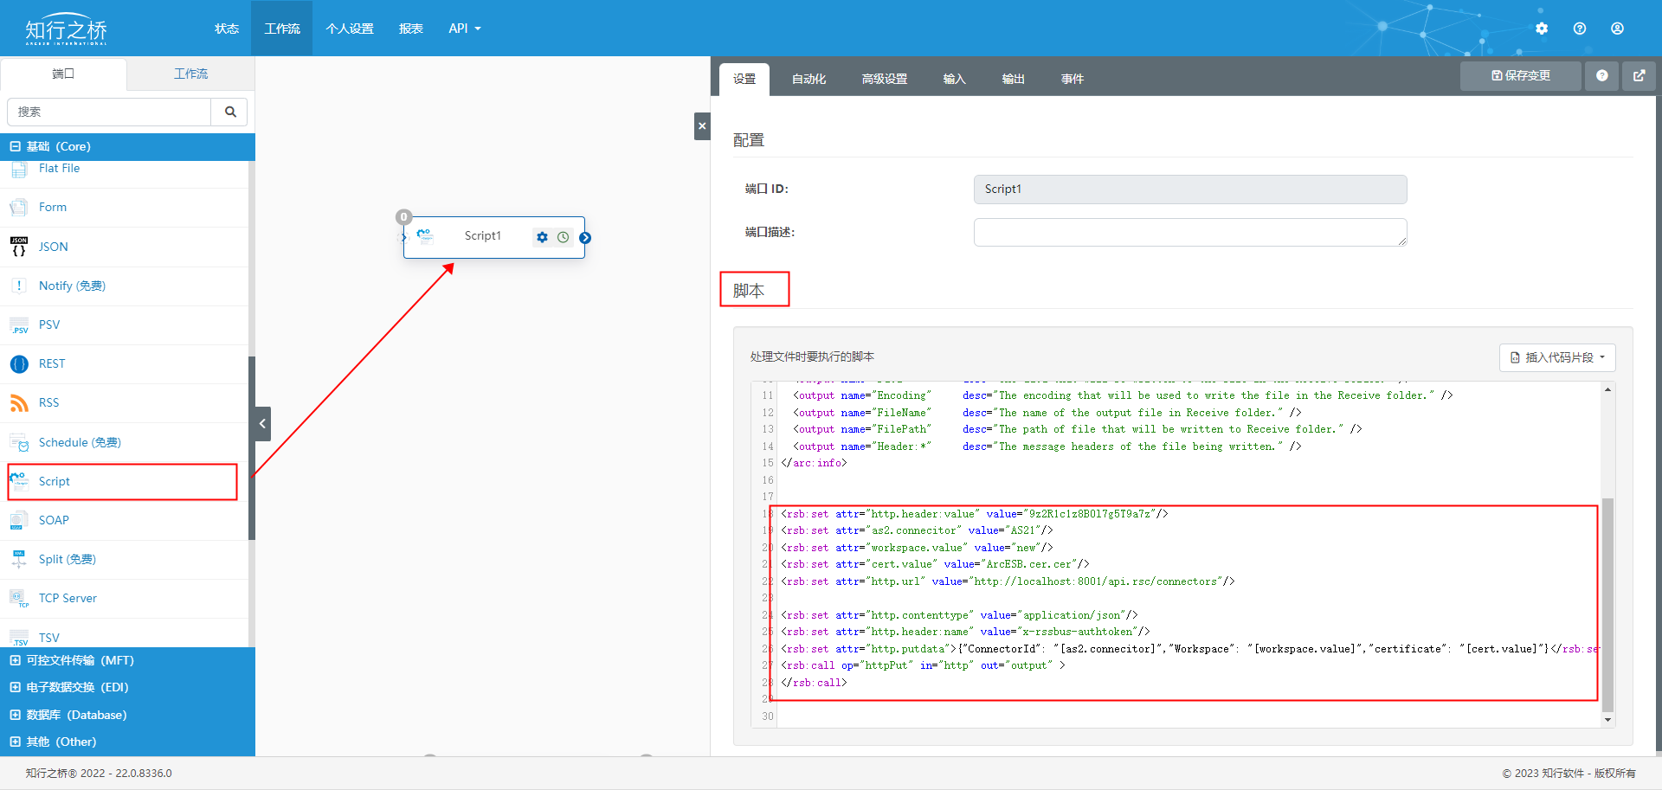Click Script1 node output arrow connector
This screenshot has width=1662, height=790.
point(585,238)
